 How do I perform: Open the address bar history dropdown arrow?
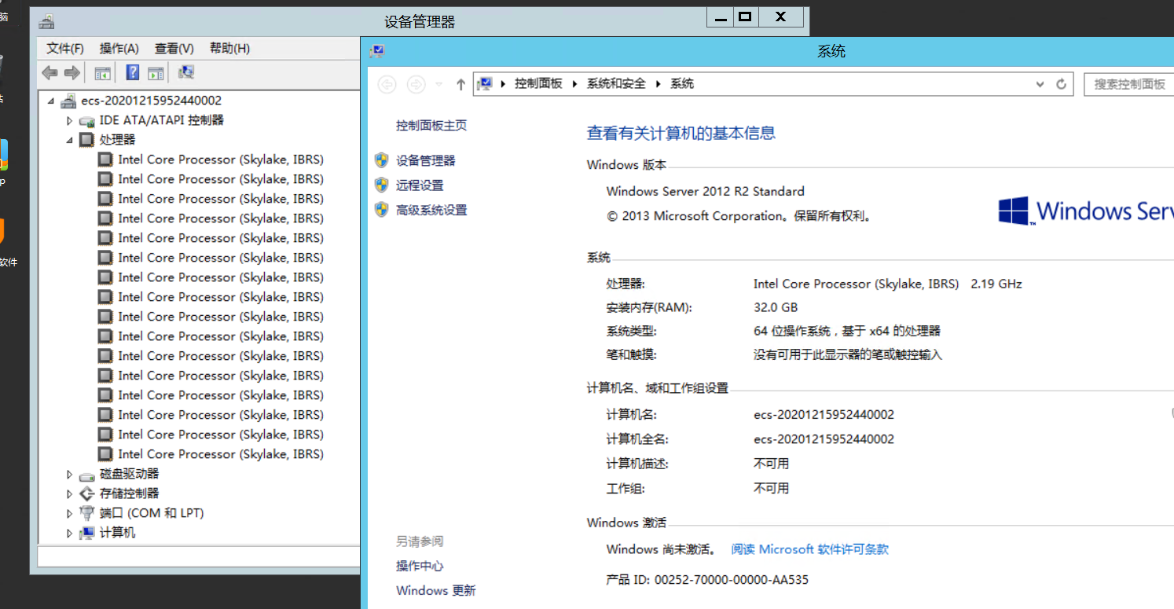coord(1040,84)
